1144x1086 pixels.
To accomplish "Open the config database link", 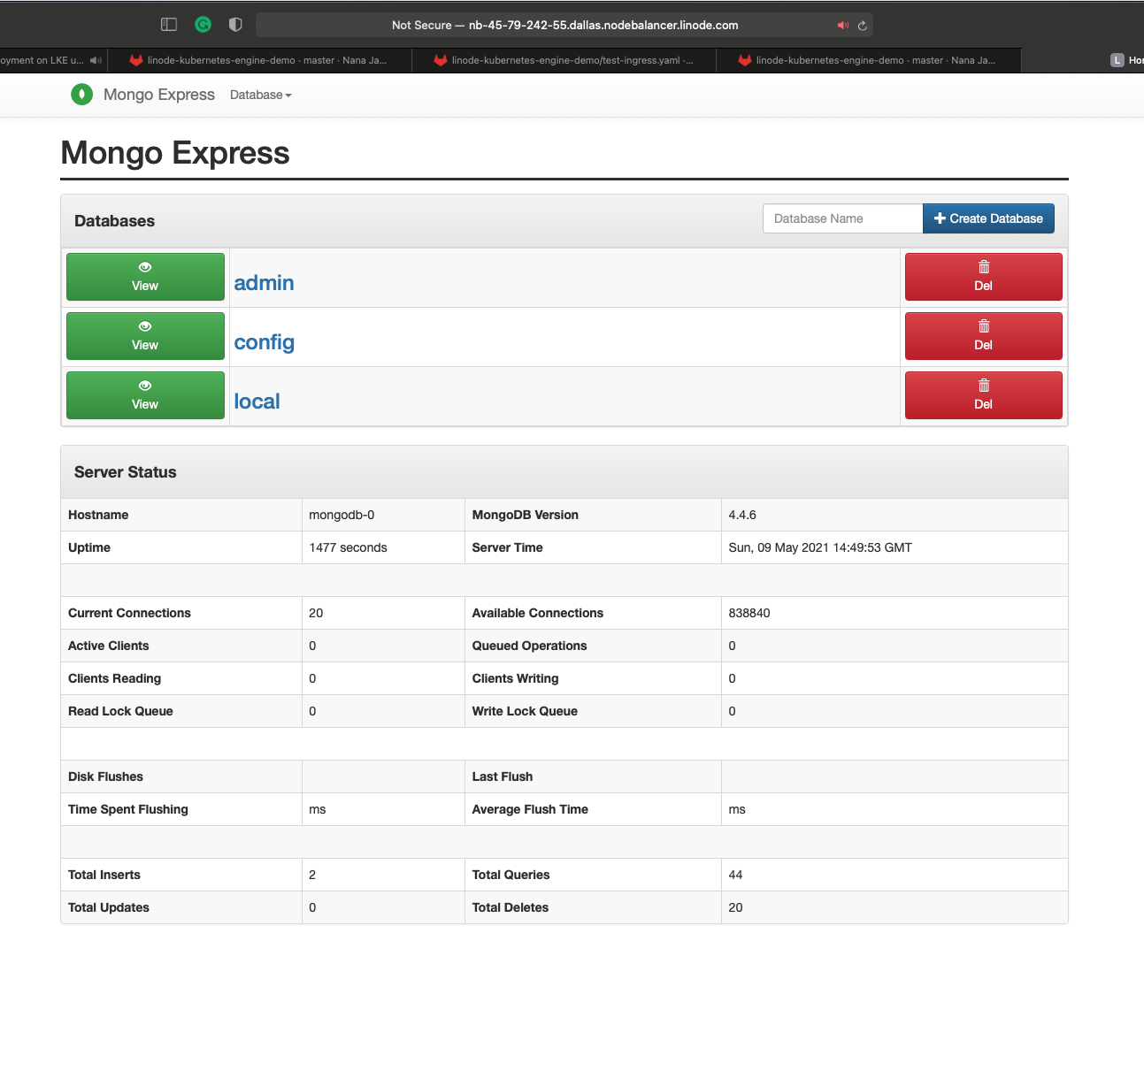I will pyautogui.click(x=264, y=342).
